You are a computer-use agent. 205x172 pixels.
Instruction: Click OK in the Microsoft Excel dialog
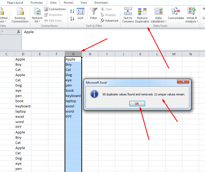(x=137, y=104)
